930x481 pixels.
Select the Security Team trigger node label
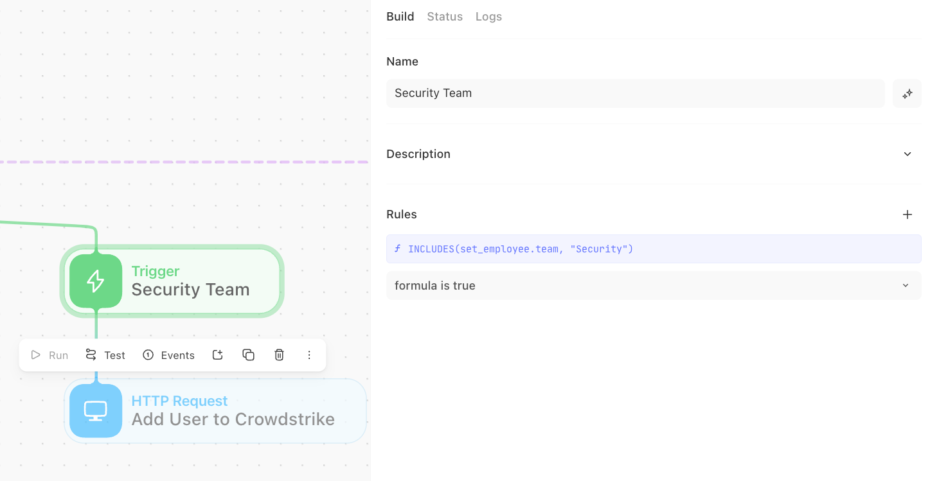coord(190,290)
